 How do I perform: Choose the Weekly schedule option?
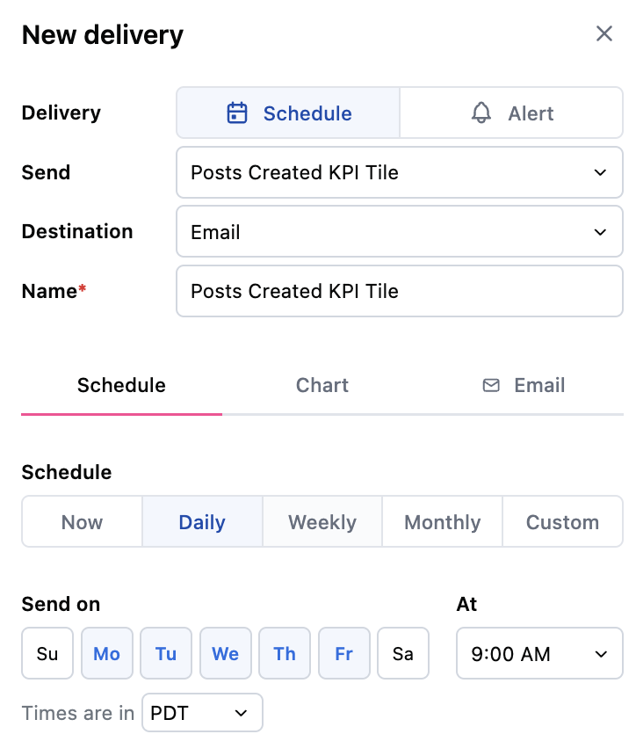click(x=322, y=521)
